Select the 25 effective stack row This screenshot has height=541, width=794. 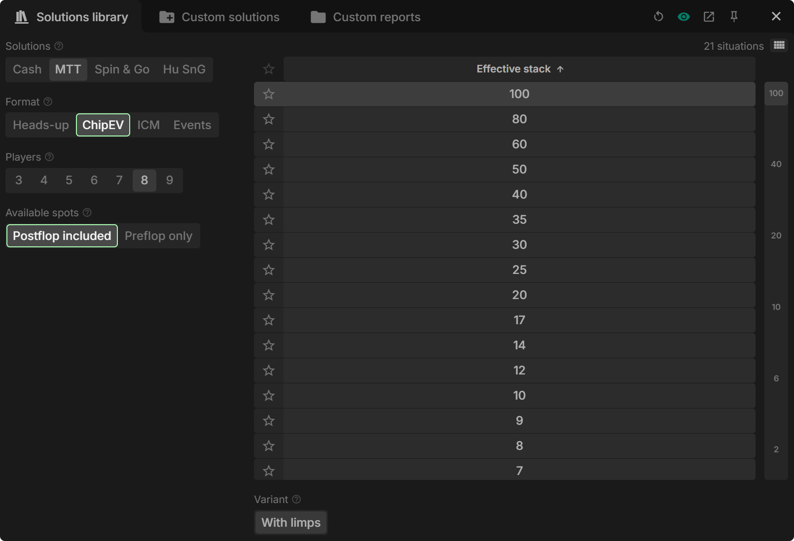click(519, 270)
